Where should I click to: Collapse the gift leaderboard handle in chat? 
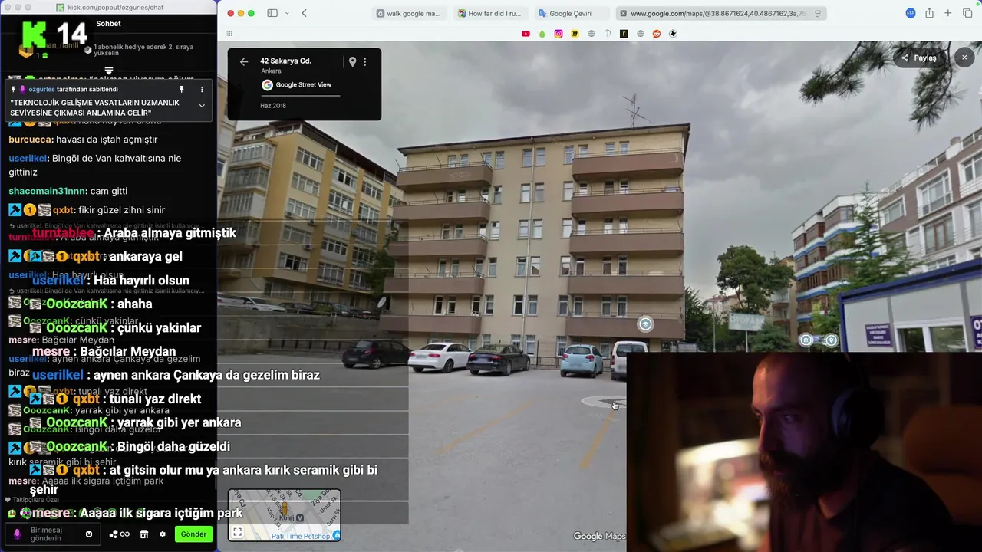click(109, 71)
